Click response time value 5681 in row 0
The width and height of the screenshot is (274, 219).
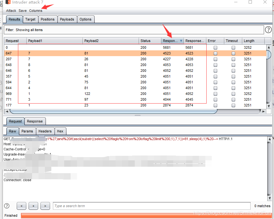click(x=167, y=47)
